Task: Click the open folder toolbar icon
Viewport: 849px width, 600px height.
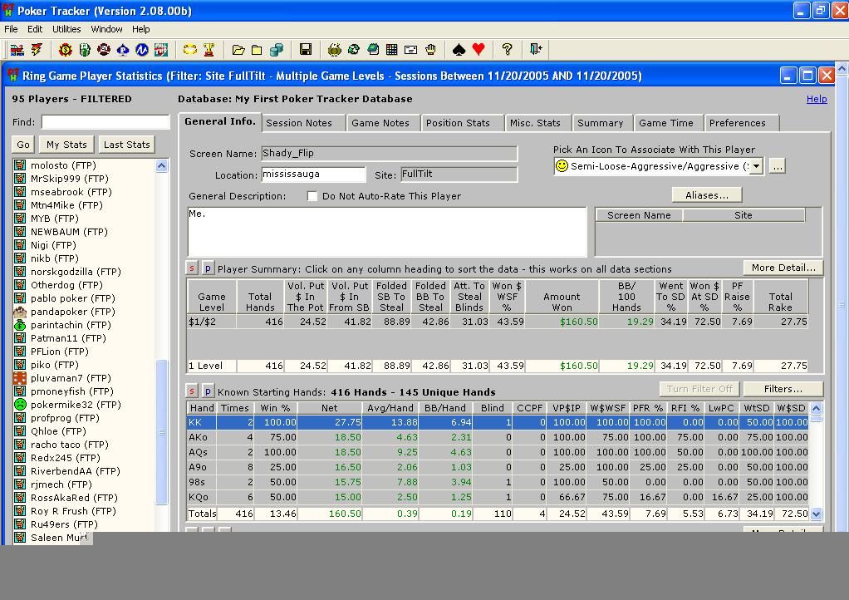Action: (x=238, y=50)
